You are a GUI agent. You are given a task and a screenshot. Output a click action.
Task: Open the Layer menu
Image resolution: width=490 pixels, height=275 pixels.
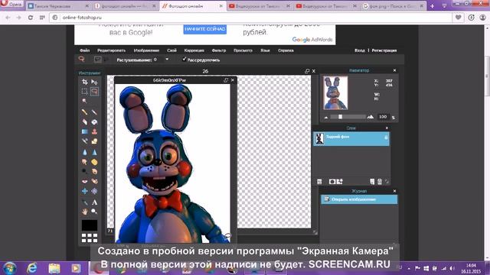[x=171, y=50]
